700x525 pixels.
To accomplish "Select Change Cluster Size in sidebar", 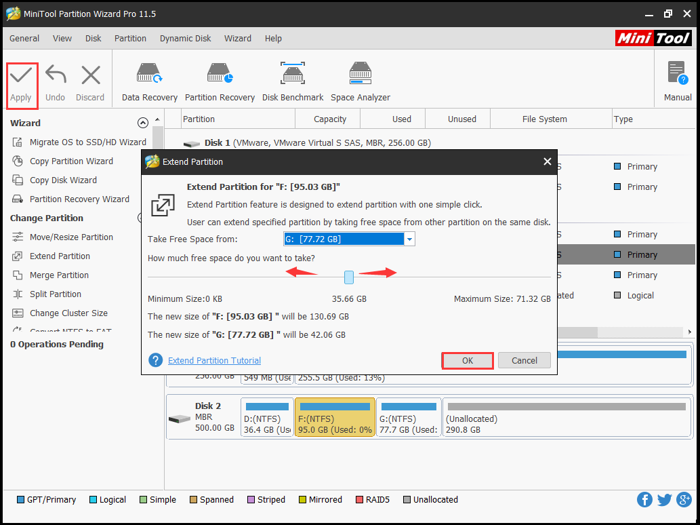I will (x=60, y=313).
